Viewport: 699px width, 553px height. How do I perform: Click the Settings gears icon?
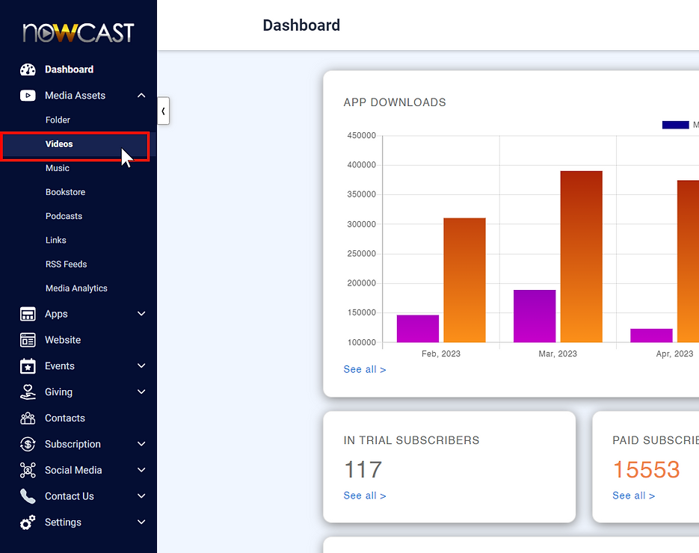28,522
